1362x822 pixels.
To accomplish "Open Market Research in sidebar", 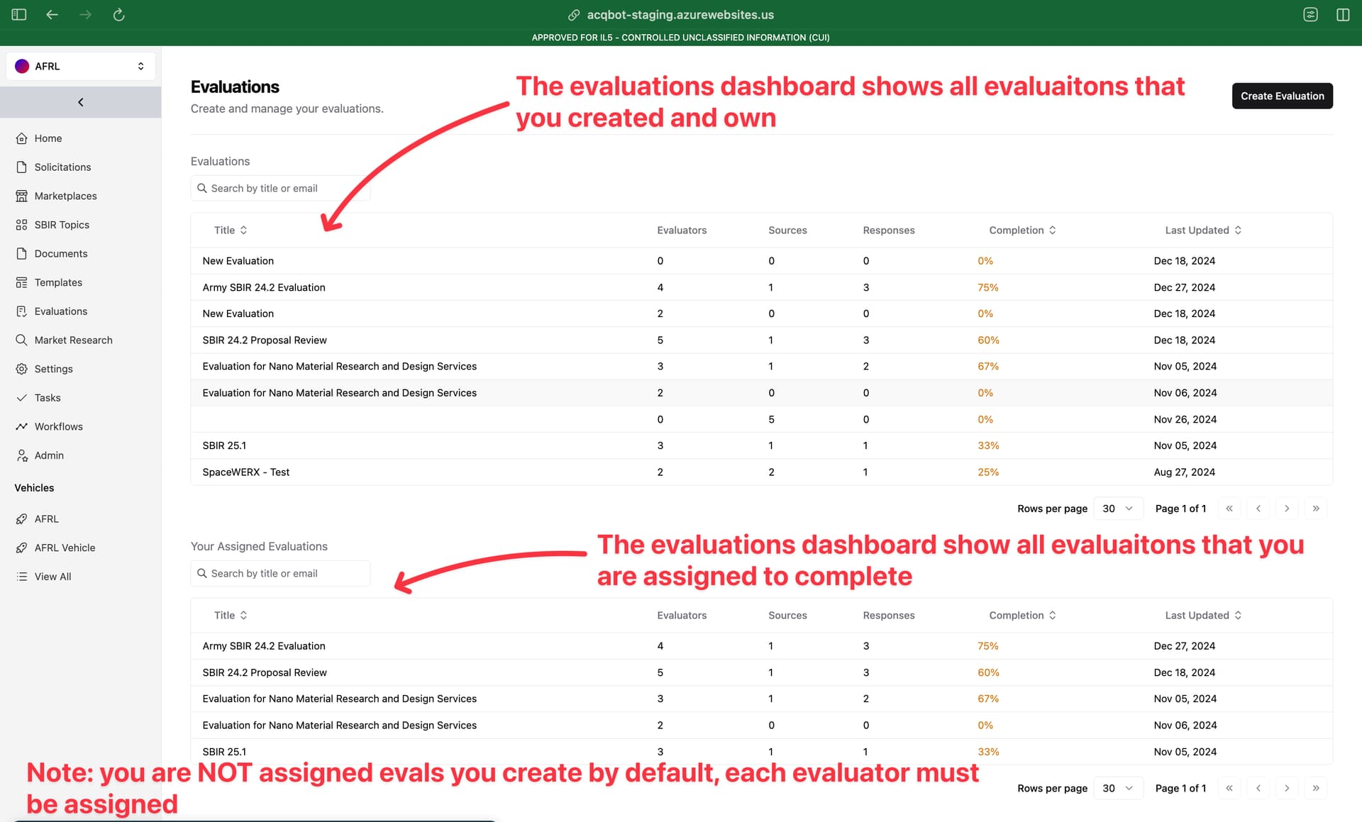I will [x=73, y=340].
